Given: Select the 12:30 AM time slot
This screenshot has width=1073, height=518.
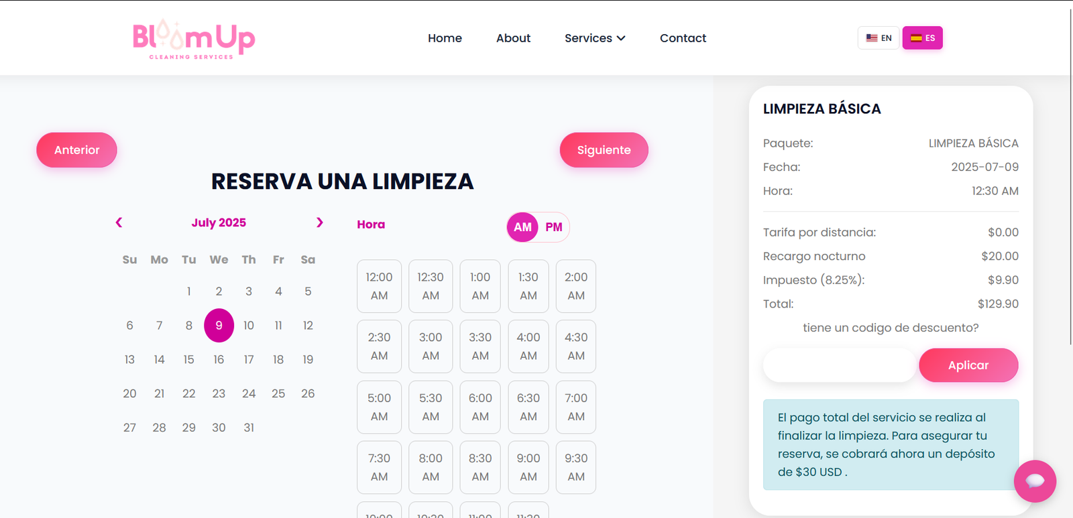Looking at the screenshot, I should click(431, 286).
